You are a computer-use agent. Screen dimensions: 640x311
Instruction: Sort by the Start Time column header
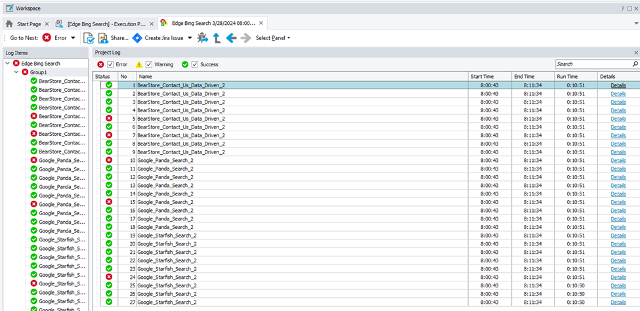[489, 77]
